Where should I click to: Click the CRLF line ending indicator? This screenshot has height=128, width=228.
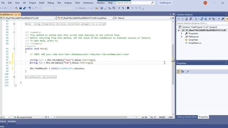(x=171, y=117)
